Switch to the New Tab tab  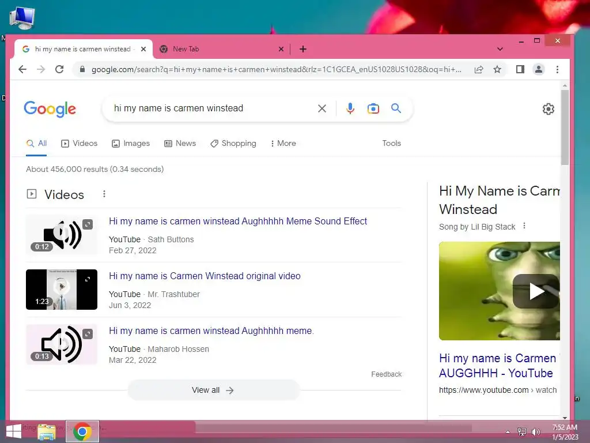[221, 49]
